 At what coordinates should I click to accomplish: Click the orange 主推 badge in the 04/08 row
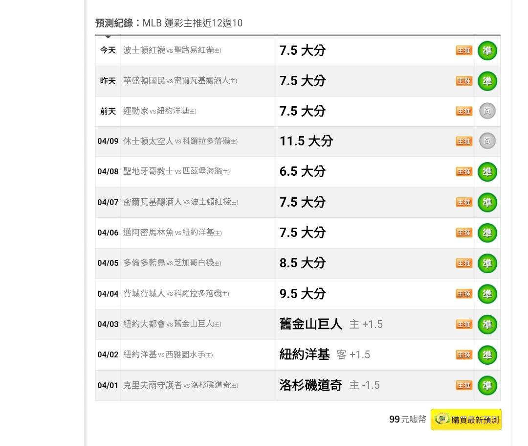click(464, 171)
